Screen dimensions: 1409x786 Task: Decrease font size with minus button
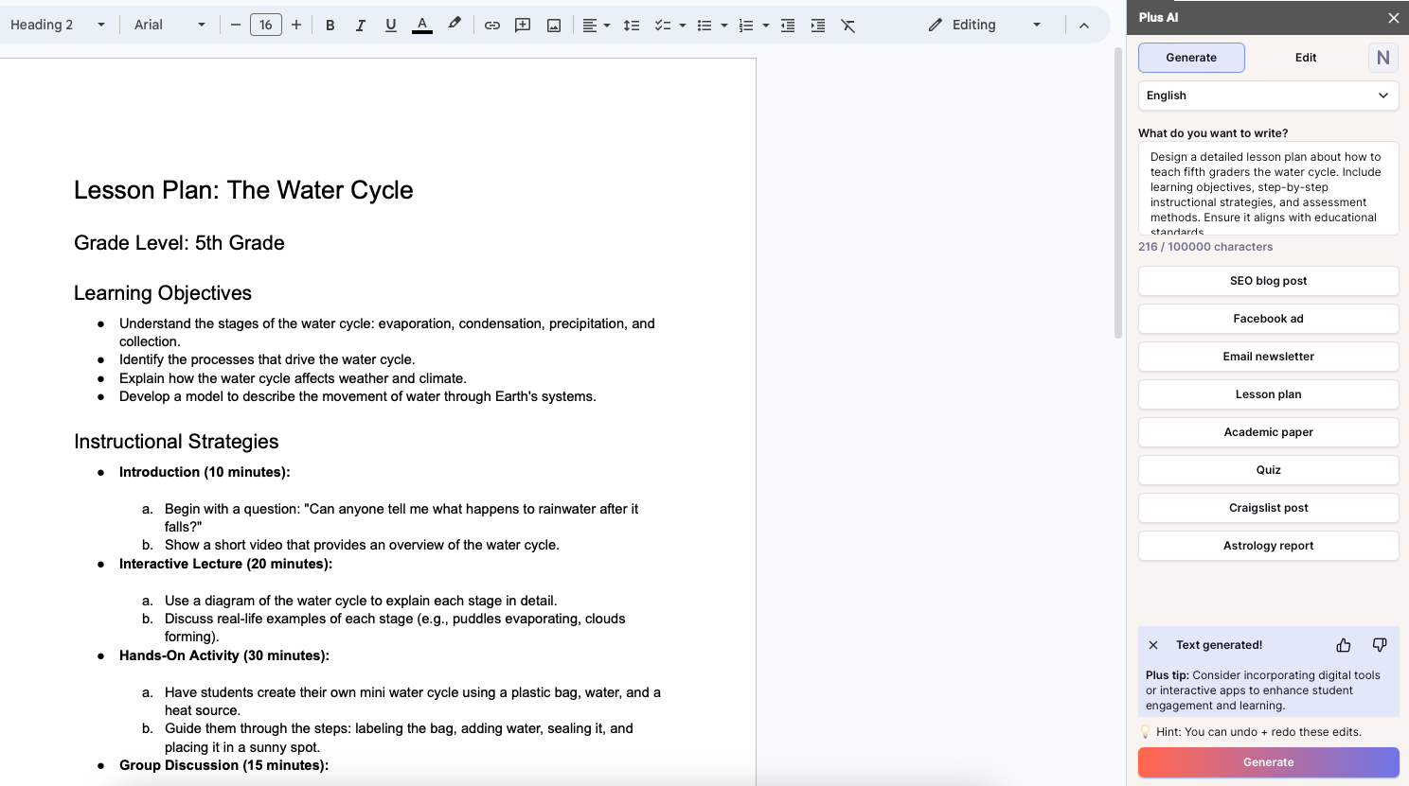click(236, 26)
